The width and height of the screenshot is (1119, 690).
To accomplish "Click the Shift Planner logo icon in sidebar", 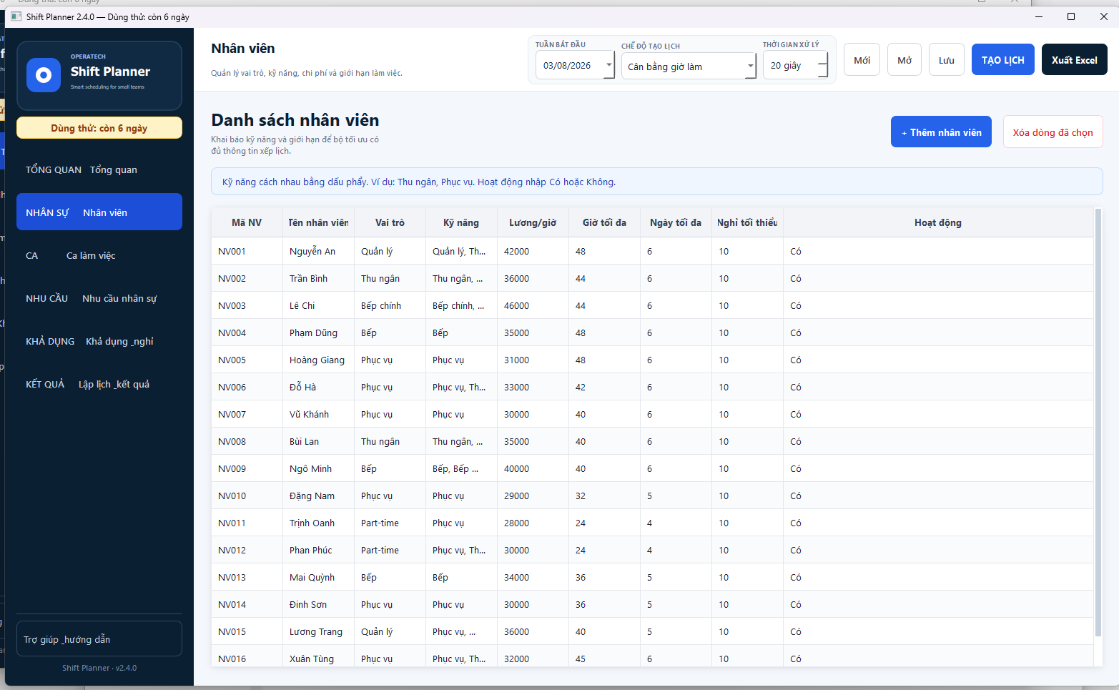I will pyautogui.click(x=44, y=75).
